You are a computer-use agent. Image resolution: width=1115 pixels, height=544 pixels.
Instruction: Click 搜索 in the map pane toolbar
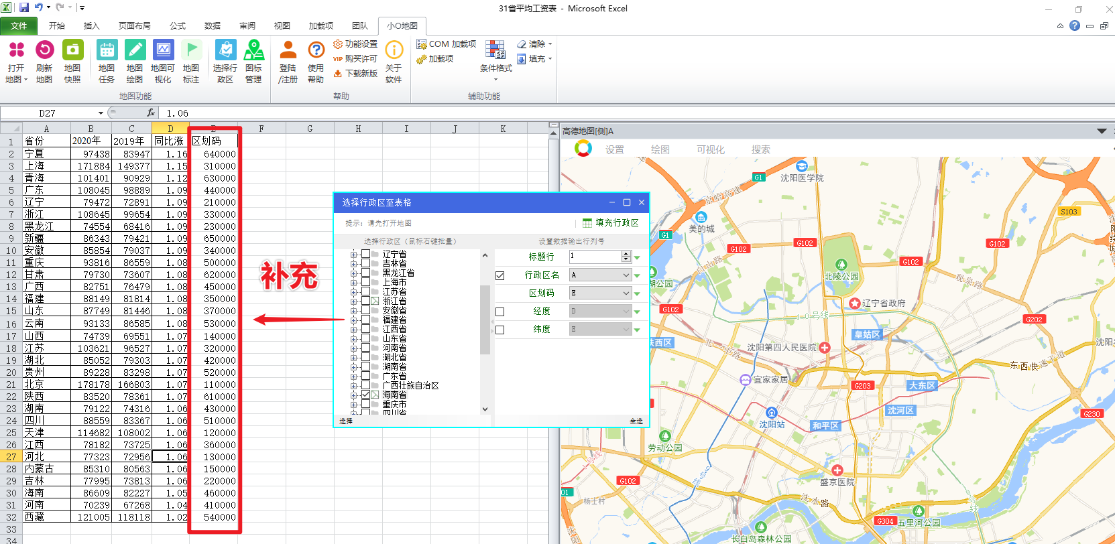tap(761, 149)
